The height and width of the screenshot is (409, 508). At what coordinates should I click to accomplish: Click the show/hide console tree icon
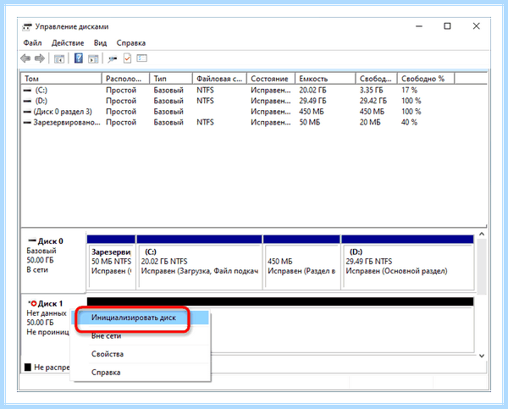click(59, 59)
